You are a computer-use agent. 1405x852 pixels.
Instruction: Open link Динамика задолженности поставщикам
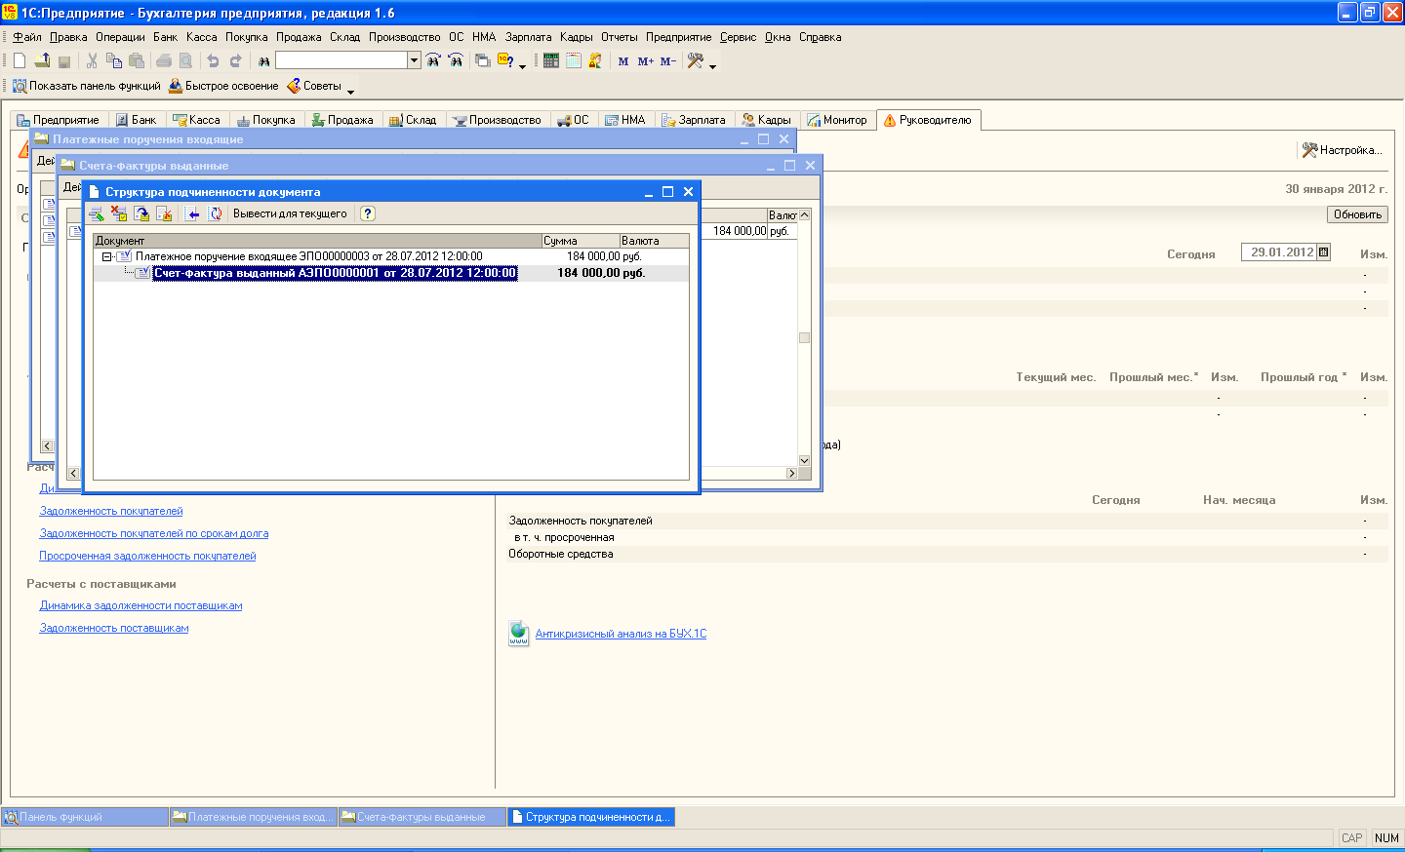click(140, 605)
